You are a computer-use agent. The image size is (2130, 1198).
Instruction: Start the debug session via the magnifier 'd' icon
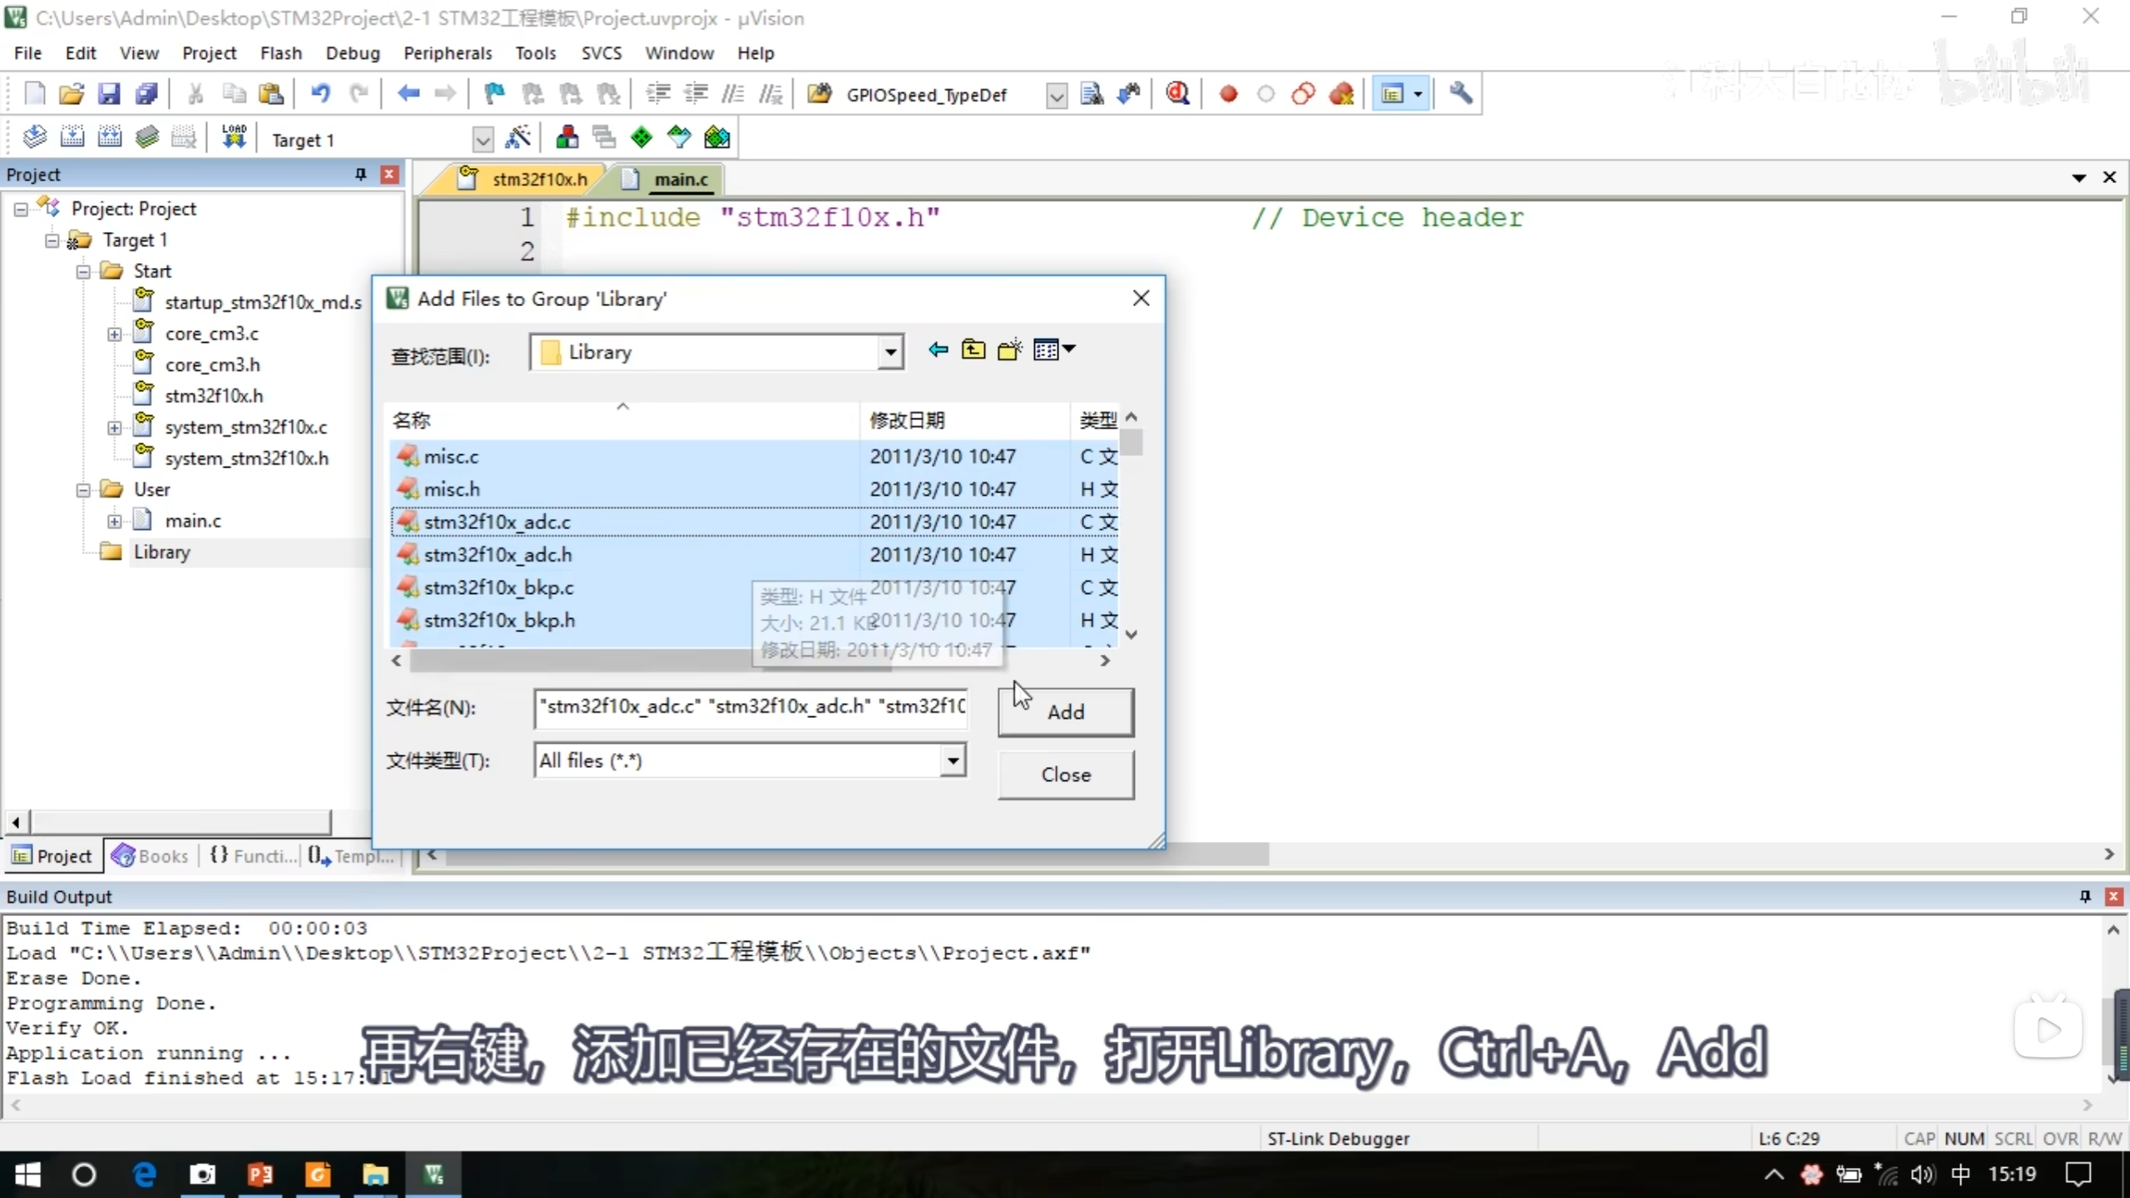point(1176,94)
